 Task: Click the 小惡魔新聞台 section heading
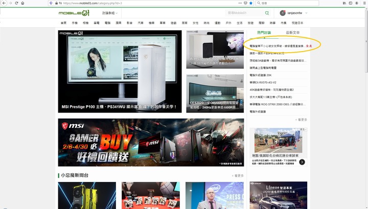click(75, 175)
